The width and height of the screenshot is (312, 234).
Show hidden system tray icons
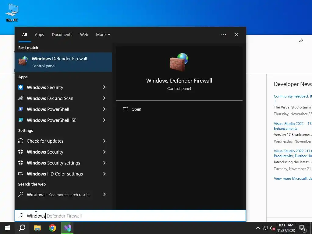pos(258,228)
